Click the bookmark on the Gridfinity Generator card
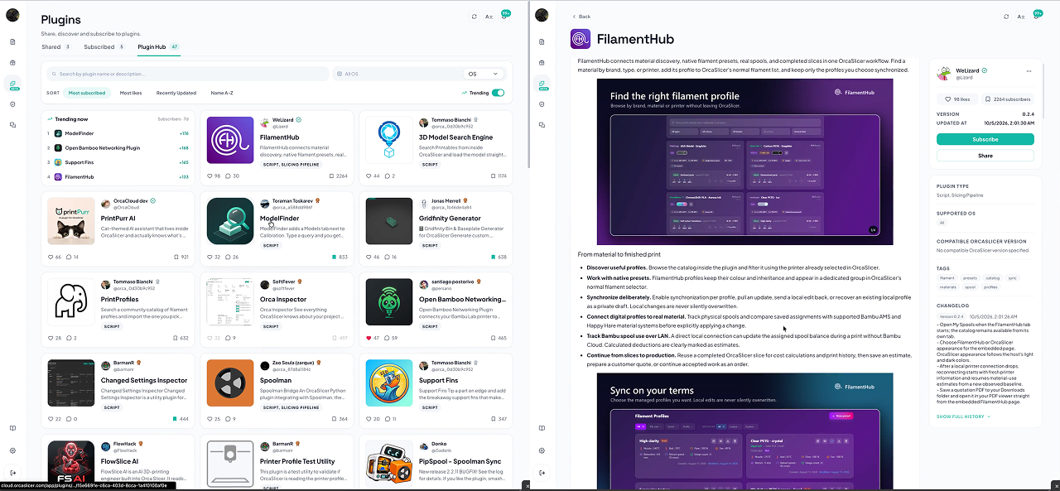 492,257
